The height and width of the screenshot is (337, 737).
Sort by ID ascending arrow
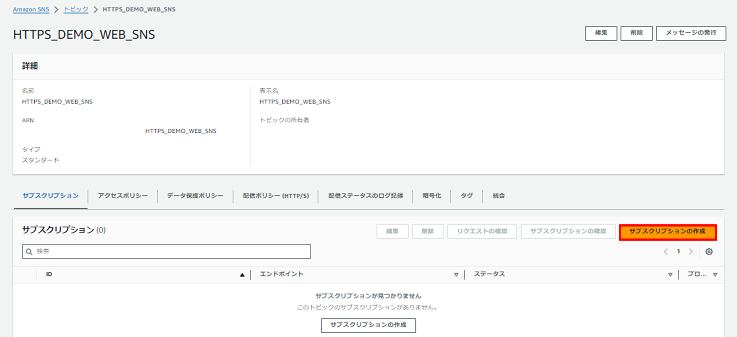[242, 275]
